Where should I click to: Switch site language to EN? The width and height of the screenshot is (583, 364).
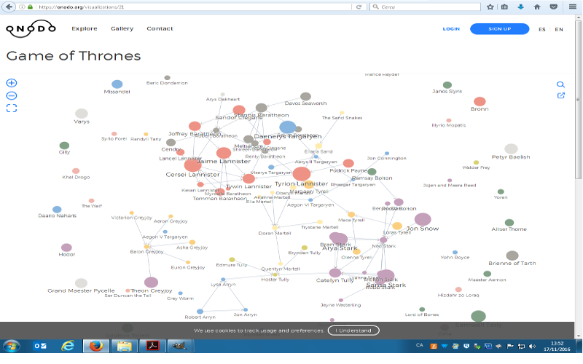point(559,29)
